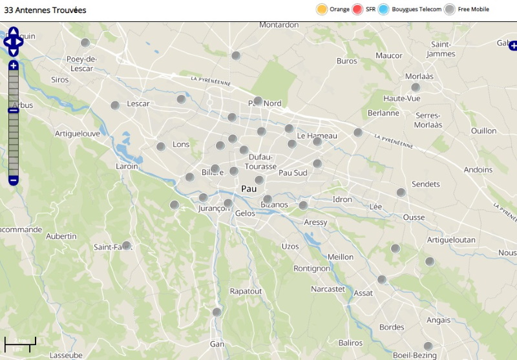Click the antenna marker at Saint-Faust
This screenshot has width=517, height=360.
click(x=127, y=246)
